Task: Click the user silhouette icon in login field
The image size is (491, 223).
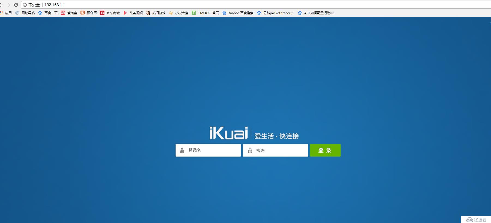Action: pos(182,150)
